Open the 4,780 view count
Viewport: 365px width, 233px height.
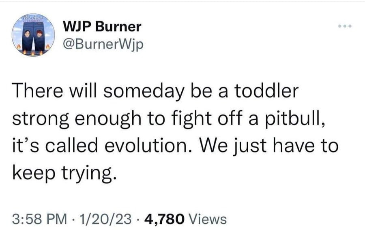click(164, 219)
